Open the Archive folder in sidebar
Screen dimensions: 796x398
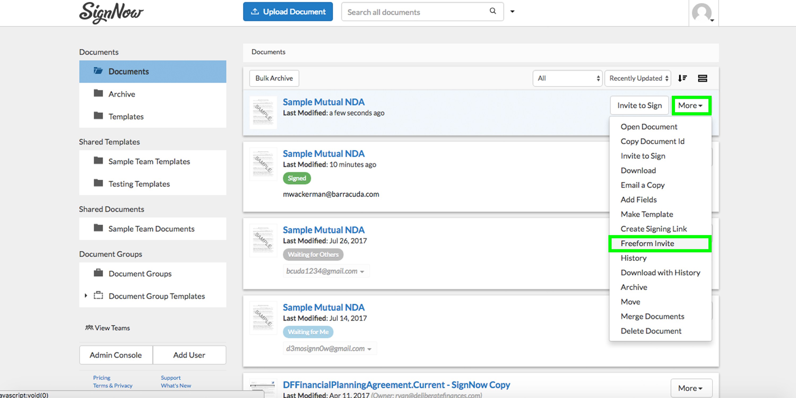pyautogui.click(x=122, y=94)
